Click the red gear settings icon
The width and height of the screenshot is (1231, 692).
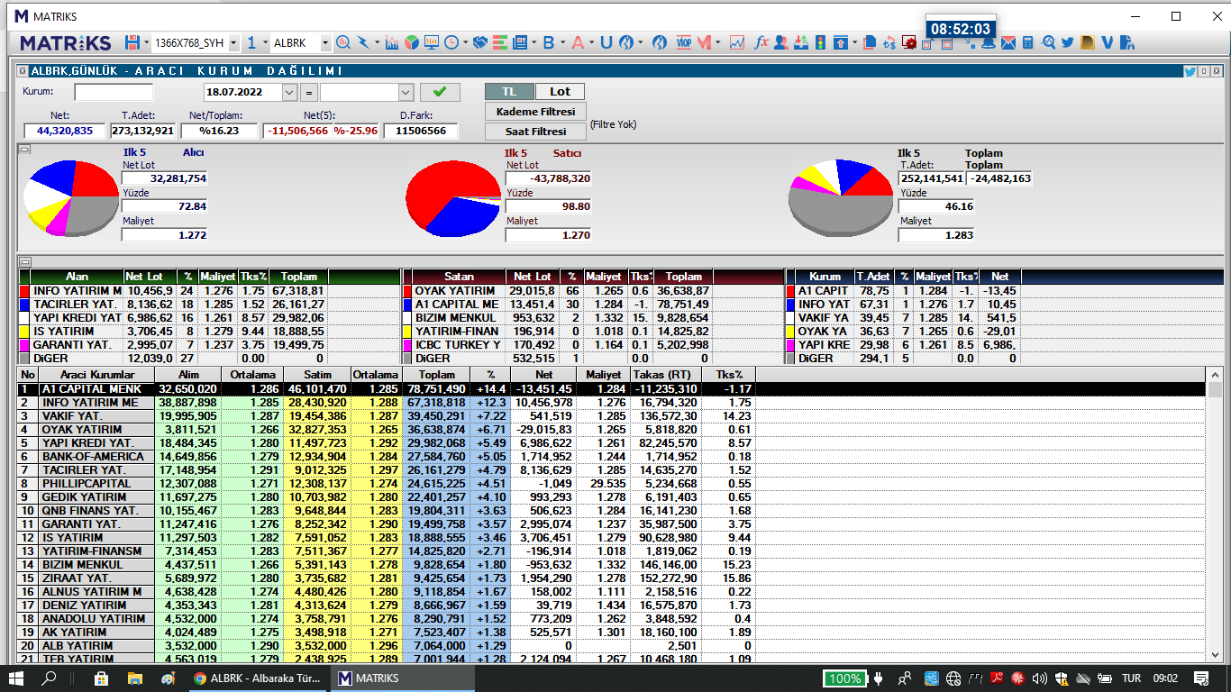[x=909, y=42]
